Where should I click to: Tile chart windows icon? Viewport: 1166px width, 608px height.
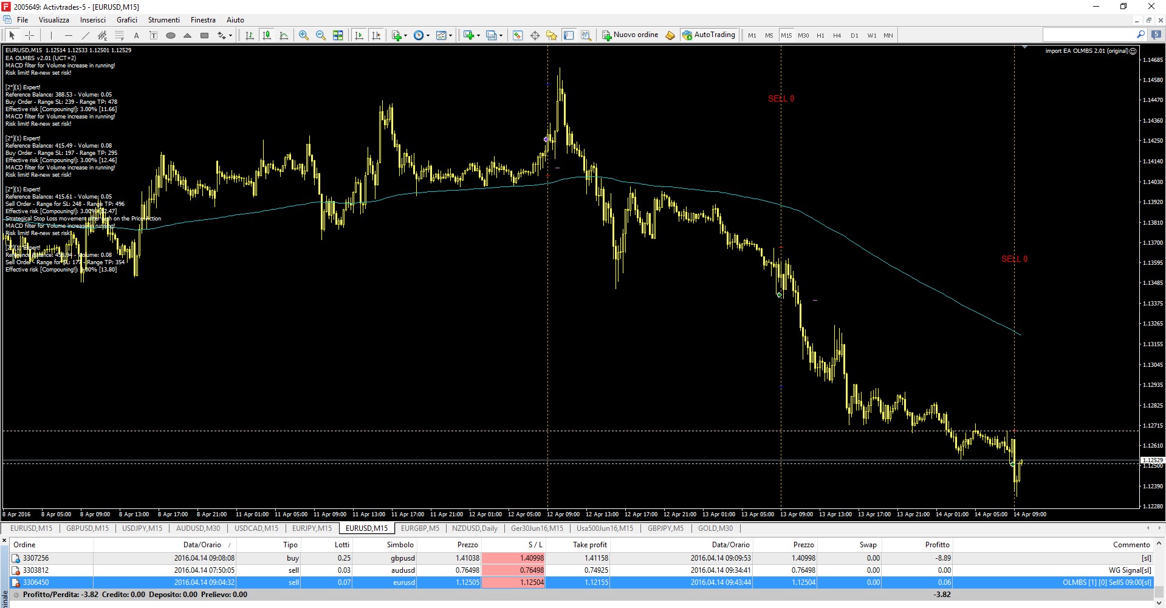338,35
